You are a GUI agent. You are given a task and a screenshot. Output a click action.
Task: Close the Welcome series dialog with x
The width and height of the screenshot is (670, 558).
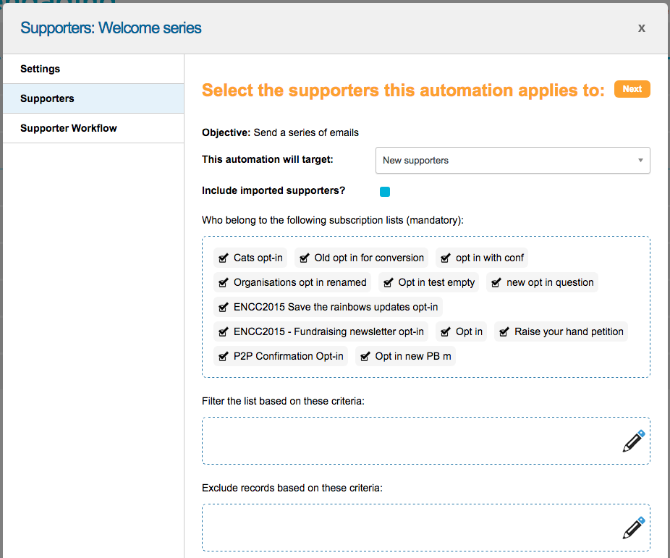tap(641, 28)
